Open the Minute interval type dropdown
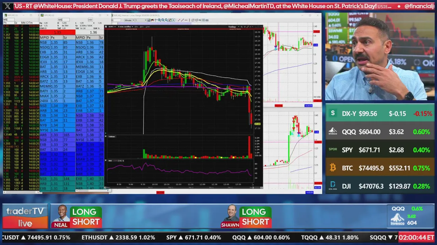437x245 pixels. pyautogui.click(x=129, y=20)
